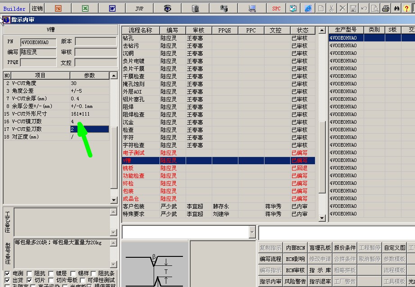This screenshot has height=287, width=415.
Task: Open the PowerPoint export icon in toolbar
Action: point(58,9)
